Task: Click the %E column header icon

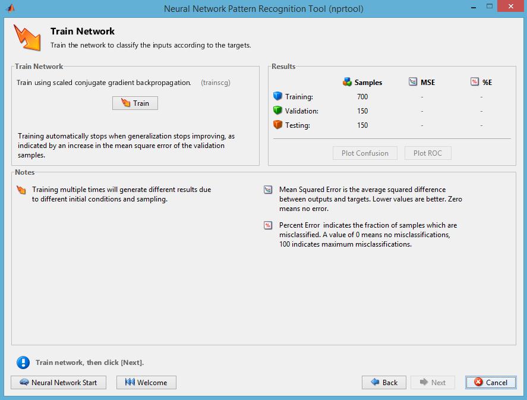Action: click(x=475, y=81)
